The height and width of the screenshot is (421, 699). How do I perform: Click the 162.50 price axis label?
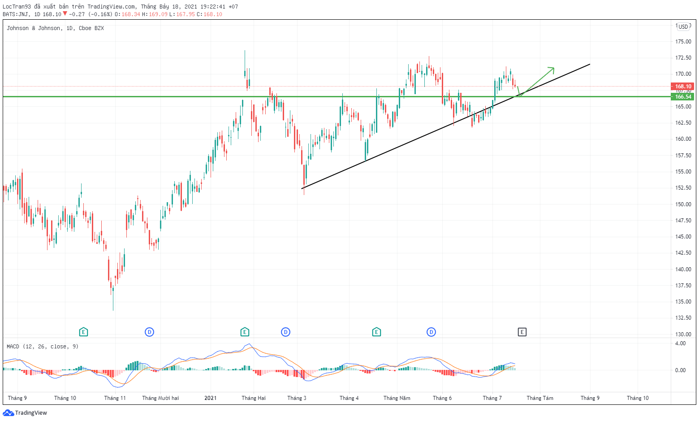click(x=683, y=123)
